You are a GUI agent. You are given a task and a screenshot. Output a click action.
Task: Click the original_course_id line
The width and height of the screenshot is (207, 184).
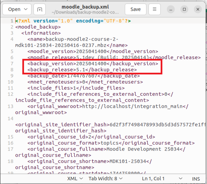pos(91,137)
